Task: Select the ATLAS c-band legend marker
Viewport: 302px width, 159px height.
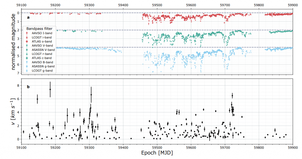Action: pos(27,58)
